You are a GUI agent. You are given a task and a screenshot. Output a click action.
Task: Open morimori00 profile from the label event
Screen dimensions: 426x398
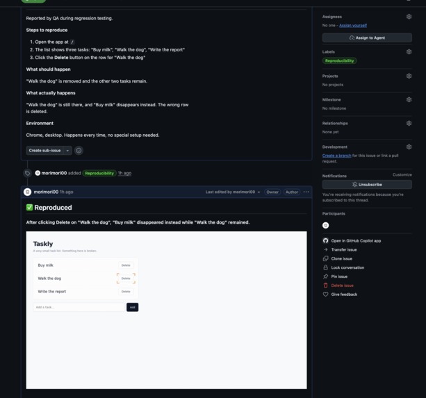tap(54, 173)
